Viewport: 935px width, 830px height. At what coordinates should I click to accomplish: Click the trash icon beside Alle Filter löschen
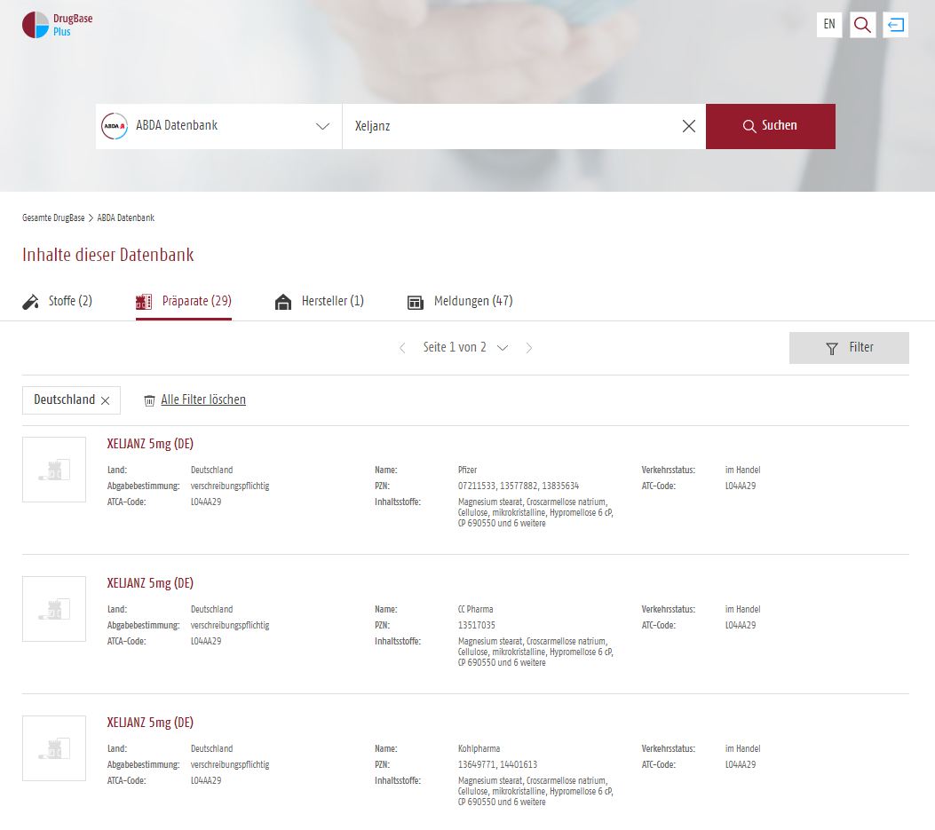[150, 400]
